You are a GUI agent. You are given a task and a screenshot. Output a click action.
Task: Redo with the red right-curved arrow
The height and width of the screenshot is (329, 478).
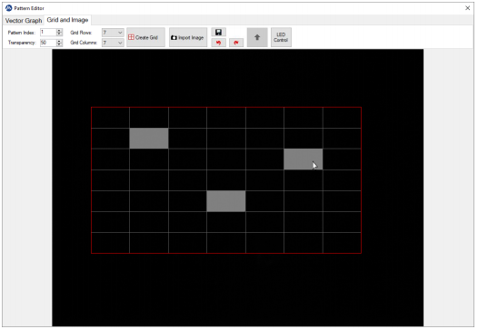click(x=236, y=43)
